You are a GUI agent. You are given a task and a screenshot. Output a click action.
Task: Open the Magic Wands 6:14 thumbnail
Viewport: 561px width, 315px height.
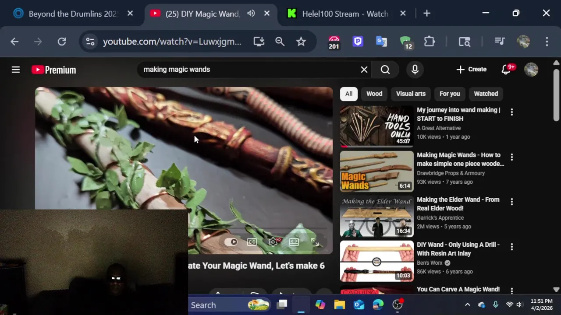tap(376, 171)
